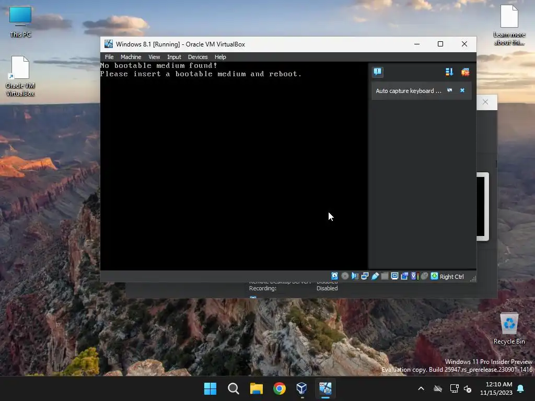Open the Windows Start menu
Image resolution: width=535 pixels, height=401 pixels.
[210, 388]
